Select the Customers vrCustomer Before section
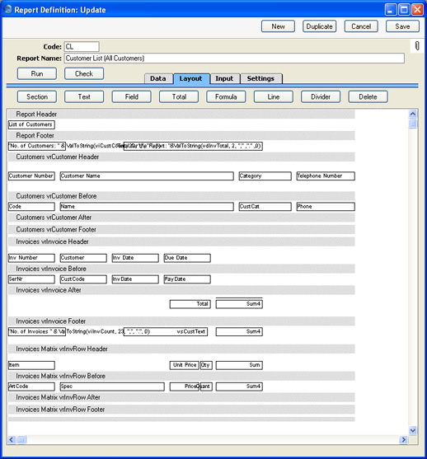Image resolution: width=427 pixels, height=459 pixels. tap(181, 196)
